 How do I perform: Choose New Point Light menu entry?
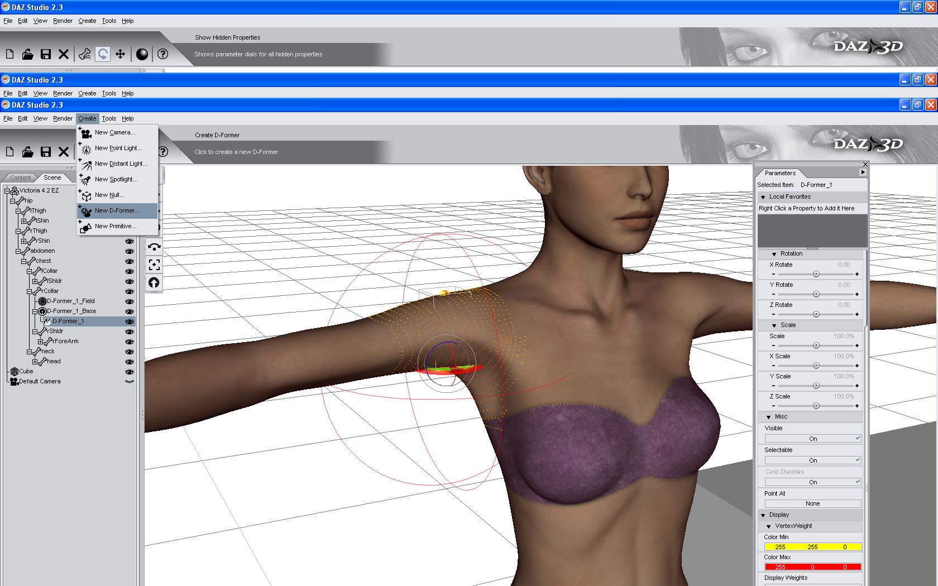click(117, 148)
